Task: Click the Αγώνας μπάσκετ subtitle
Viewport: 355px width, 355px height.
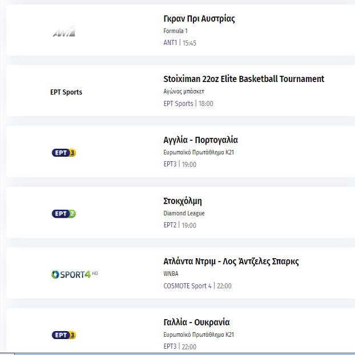Action: [x=184, y=91]
